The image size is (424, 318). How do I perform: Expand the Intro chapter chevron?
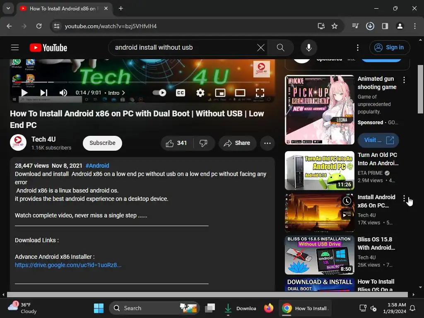tap(123, 93)
